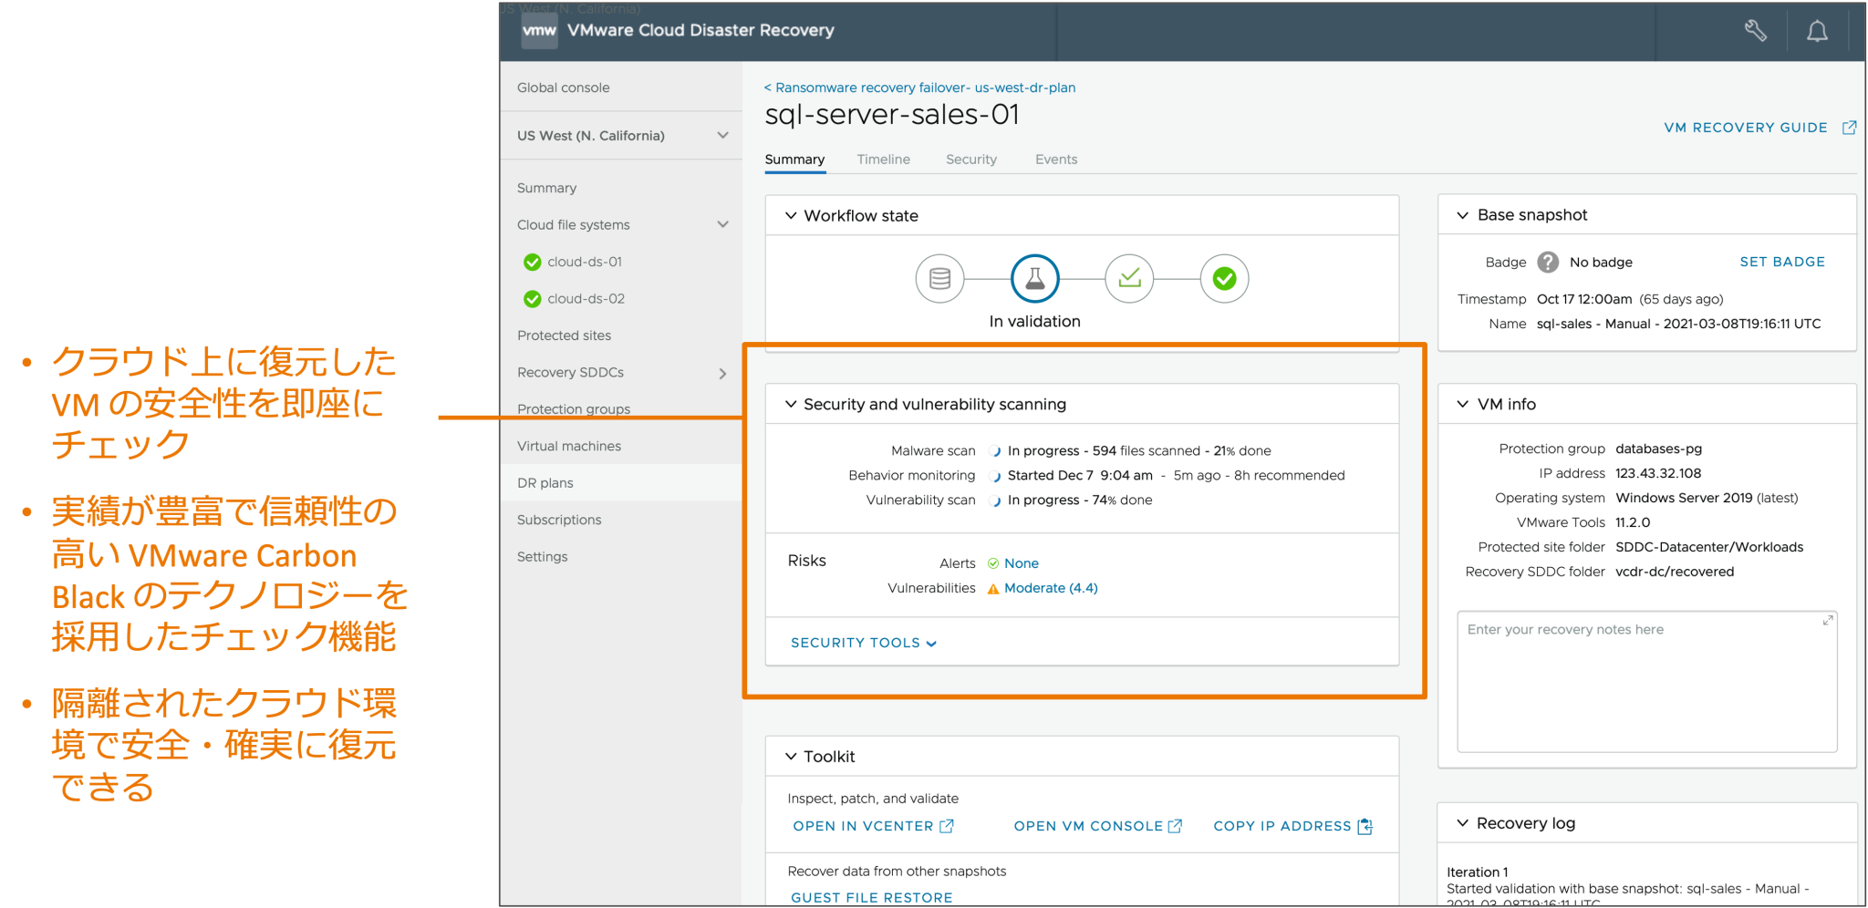Switch to the Security tab
Screen dimensions: 1868x908
coord(970,159)
